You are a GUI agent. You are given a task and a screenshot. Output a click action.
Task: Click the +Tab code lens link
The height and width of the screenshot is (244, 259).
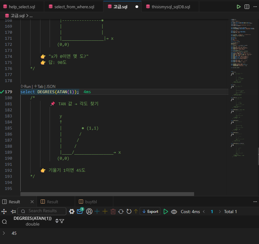click(x=38, y=87)
